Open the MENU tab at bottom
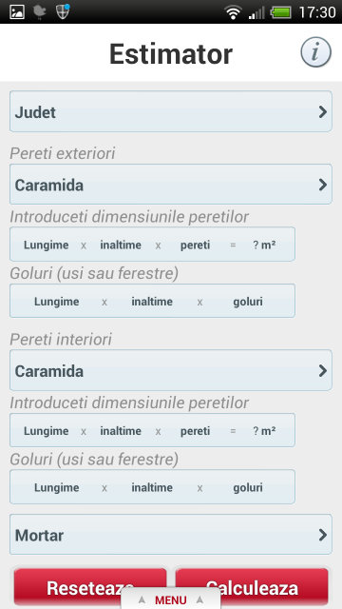This screenshot has width=342, height=609. 171,599
